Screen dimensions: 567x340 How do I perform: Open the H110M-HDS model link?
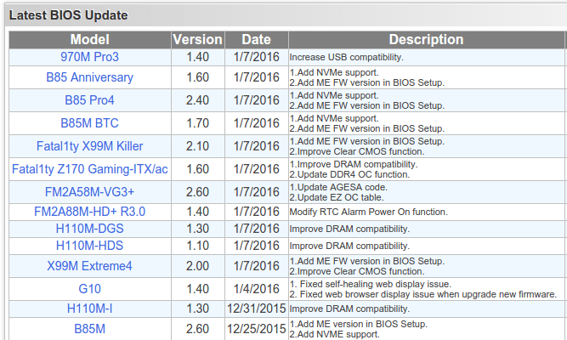pos(89,246)
